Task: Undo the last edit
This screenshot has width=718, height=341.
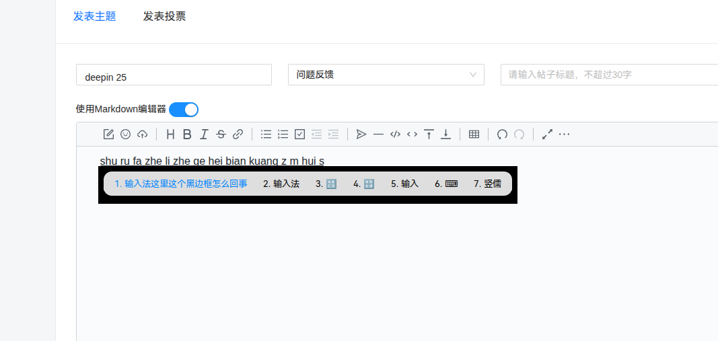Action: click(502, 134)
